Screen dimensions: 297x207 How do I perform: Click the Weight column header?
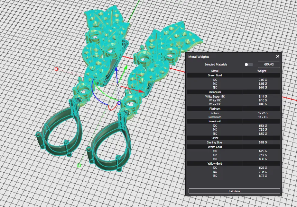click(262, 71)
